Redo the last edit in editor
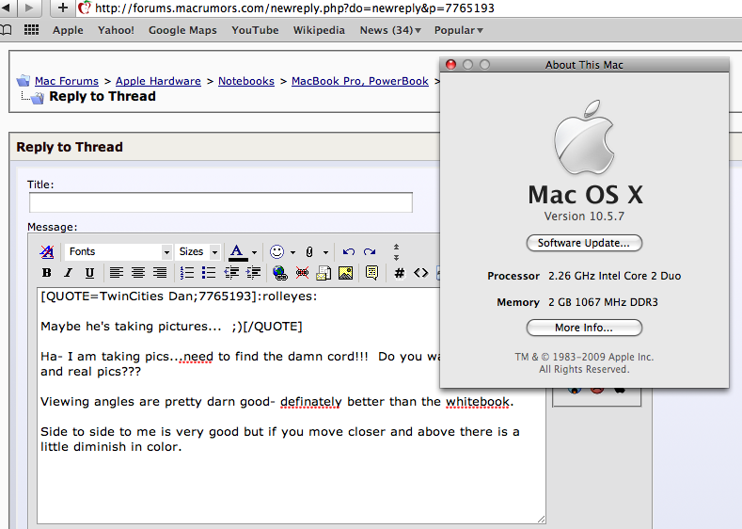This screenshot has width=742, height=529. click(370, 251)
